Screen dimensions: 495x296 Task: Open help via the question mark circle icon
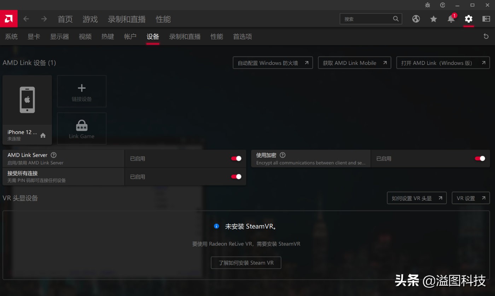pyautogui.click(x=442, y=5)
